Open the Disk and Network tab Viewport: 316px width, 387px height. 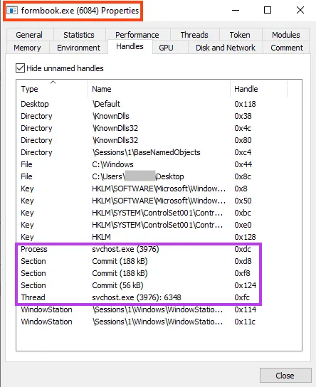(x=226, y=48)
